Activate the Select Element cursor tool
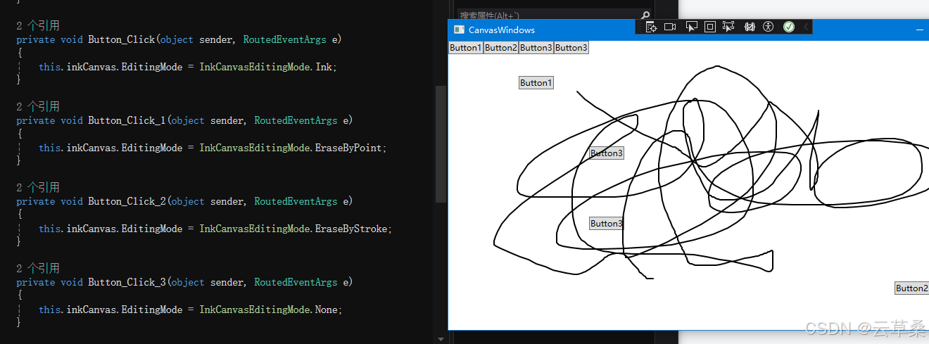 691,27
